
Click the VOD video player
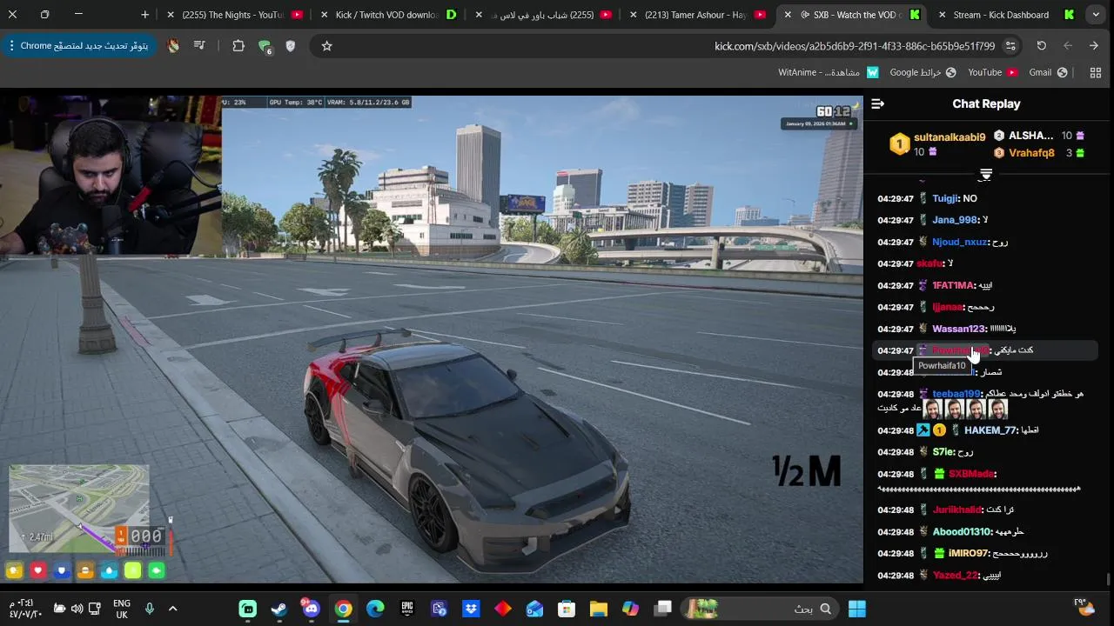(432, 339)
